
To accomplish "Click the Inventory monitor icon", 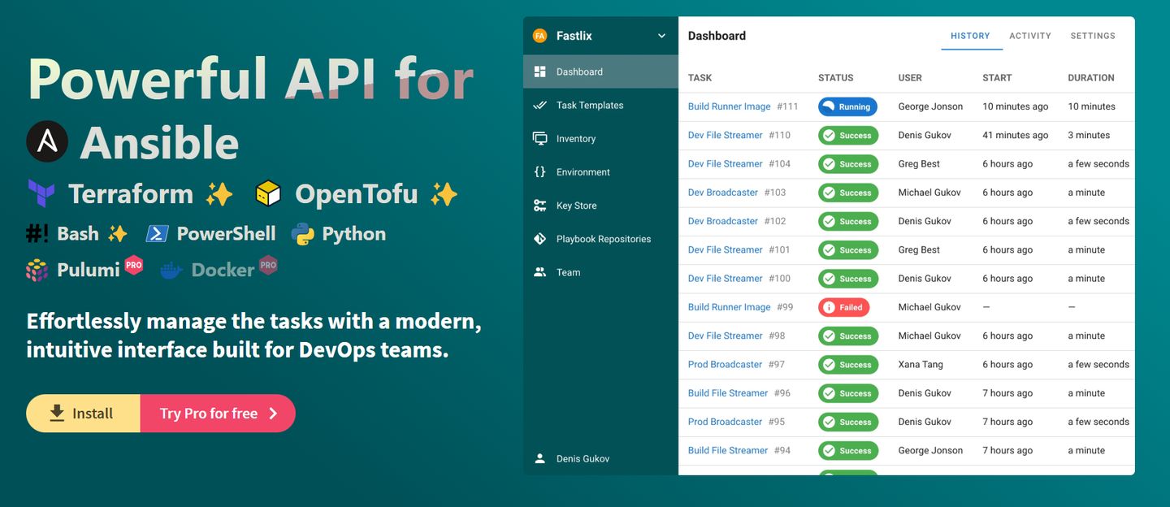I will (x=539, y=138).
